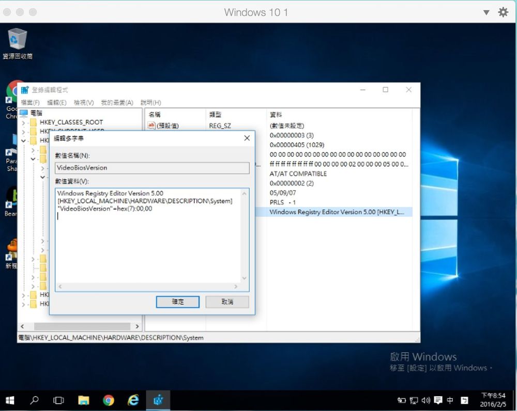Click the Registry Editor taskbar icon
The height and width of the screenshot is (411, 517).
pos(158,400)
